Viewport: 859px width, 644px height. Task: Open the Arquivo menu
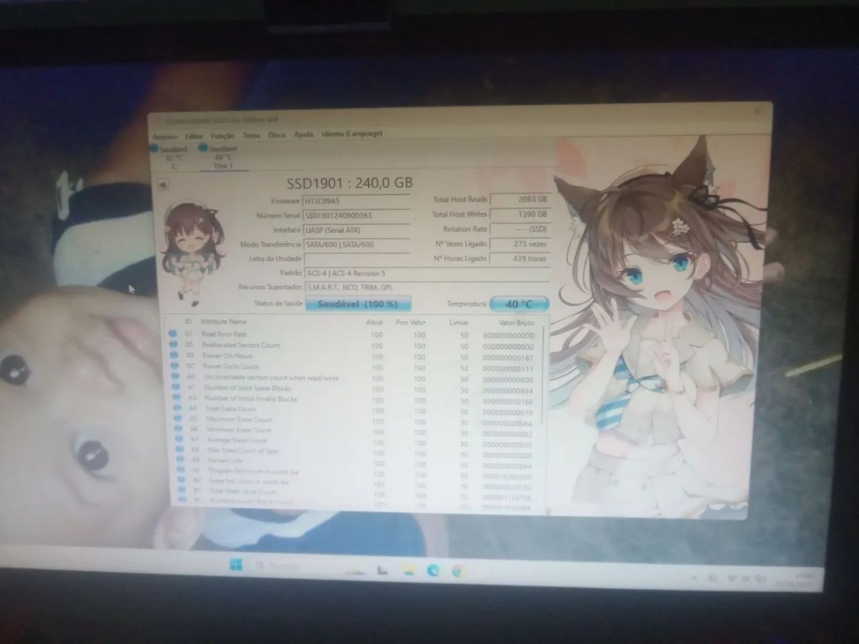(165, 137)
